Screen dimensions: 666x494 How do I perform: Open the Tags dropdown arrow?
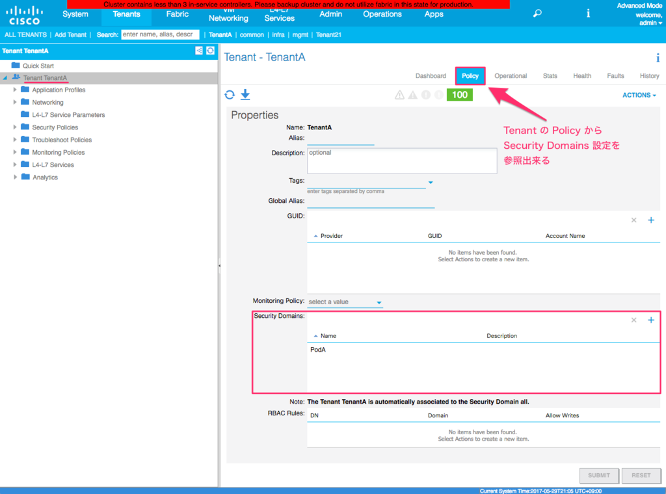pos(431,183)
